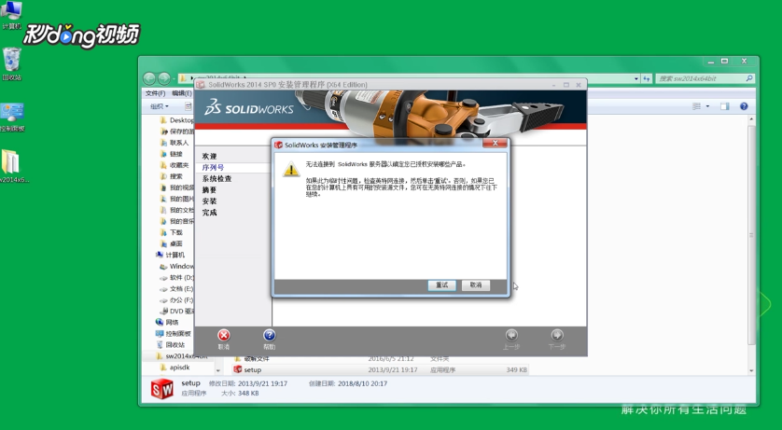Maximize the Explorer window

click(725, 62)
